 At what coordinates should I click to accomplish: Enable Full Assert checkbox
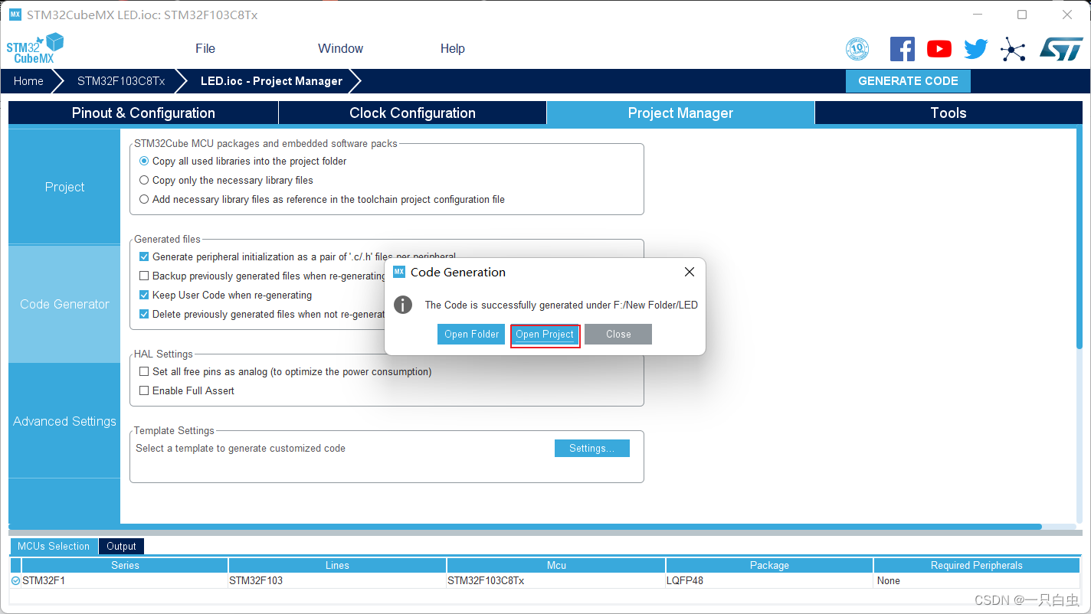[x=144, y=391]
